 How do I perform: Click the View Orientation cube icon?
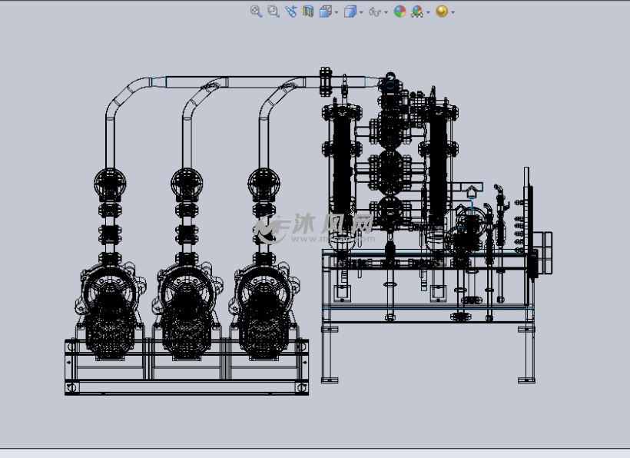coord(325,12)
